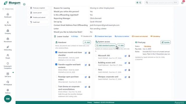Screen dimensions: 186x104
Task: Tick Microsoft 365 access removed
Action: 96,55
